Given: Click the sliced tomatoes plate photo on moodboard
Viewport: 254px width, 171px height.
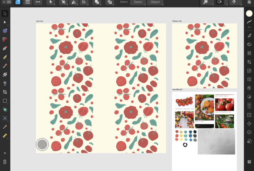Looking at the screenshot, I should pyautogui.click(x=204, y=107).
